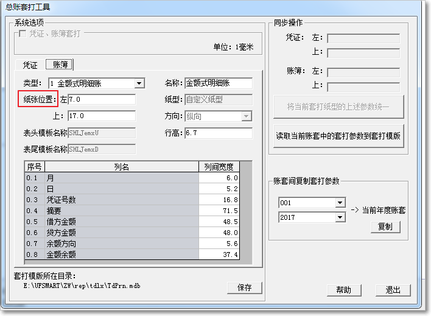Click the 名称 input field
The width and height of the screenshot is (431, 316).
click(x=218, y=83)
